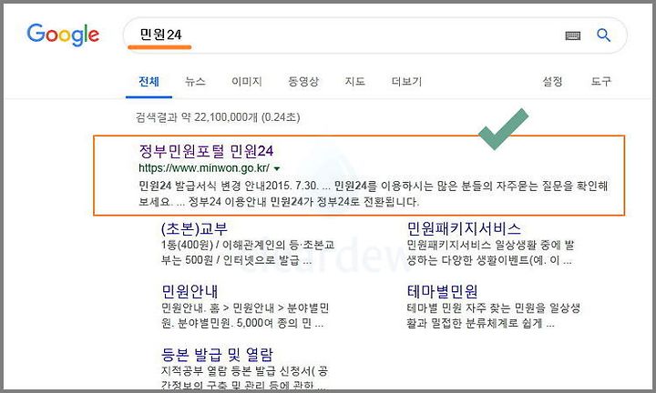Click the description 민원패키지서비스 일상생활 중에

pyautogui.click(x=490, y=253)
